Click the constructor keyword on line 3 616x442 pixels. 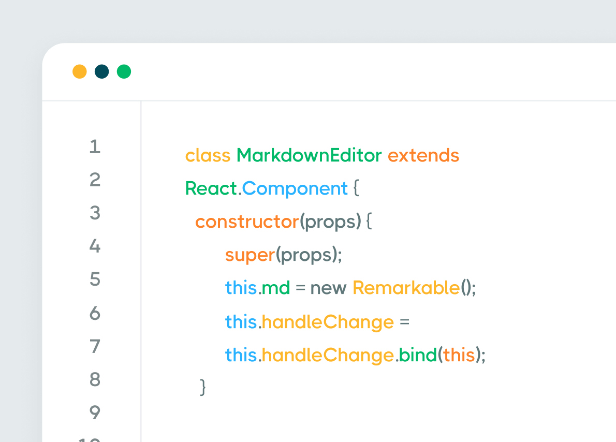pos(247,222)
